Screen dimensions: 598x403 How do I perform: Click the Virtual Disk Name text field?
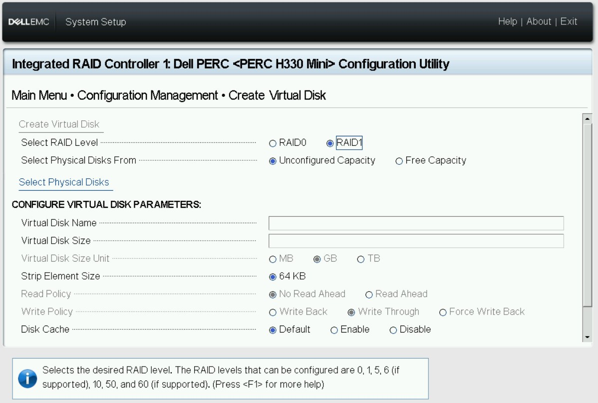point(416,223)
